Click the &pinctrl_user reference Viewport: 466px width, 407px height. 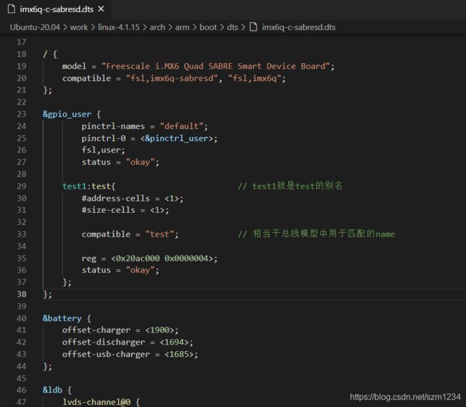tap(176, 138)
